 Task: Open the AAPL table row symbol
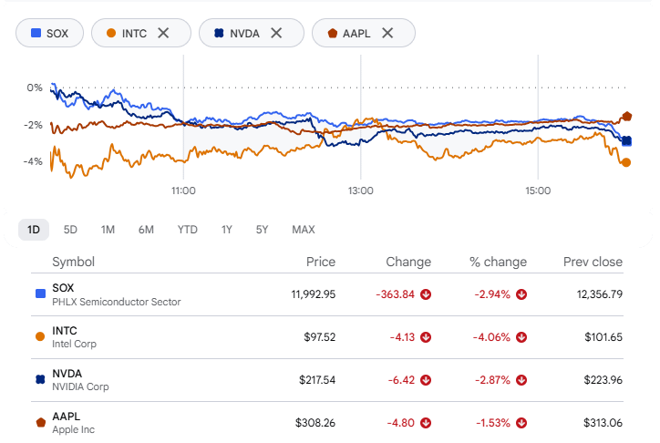(x=66, y=417)
